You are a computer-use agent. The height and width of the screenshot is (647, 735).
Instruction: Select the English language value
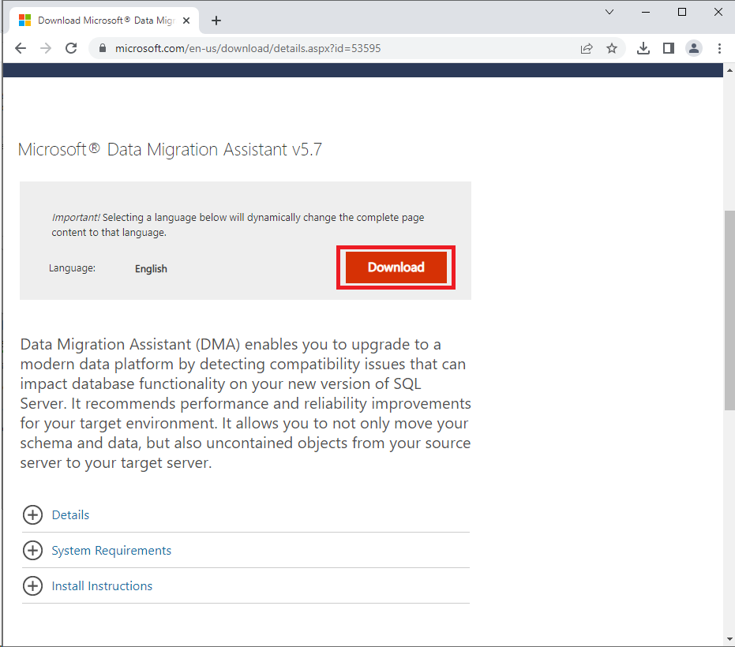click(x=151, y=269)
